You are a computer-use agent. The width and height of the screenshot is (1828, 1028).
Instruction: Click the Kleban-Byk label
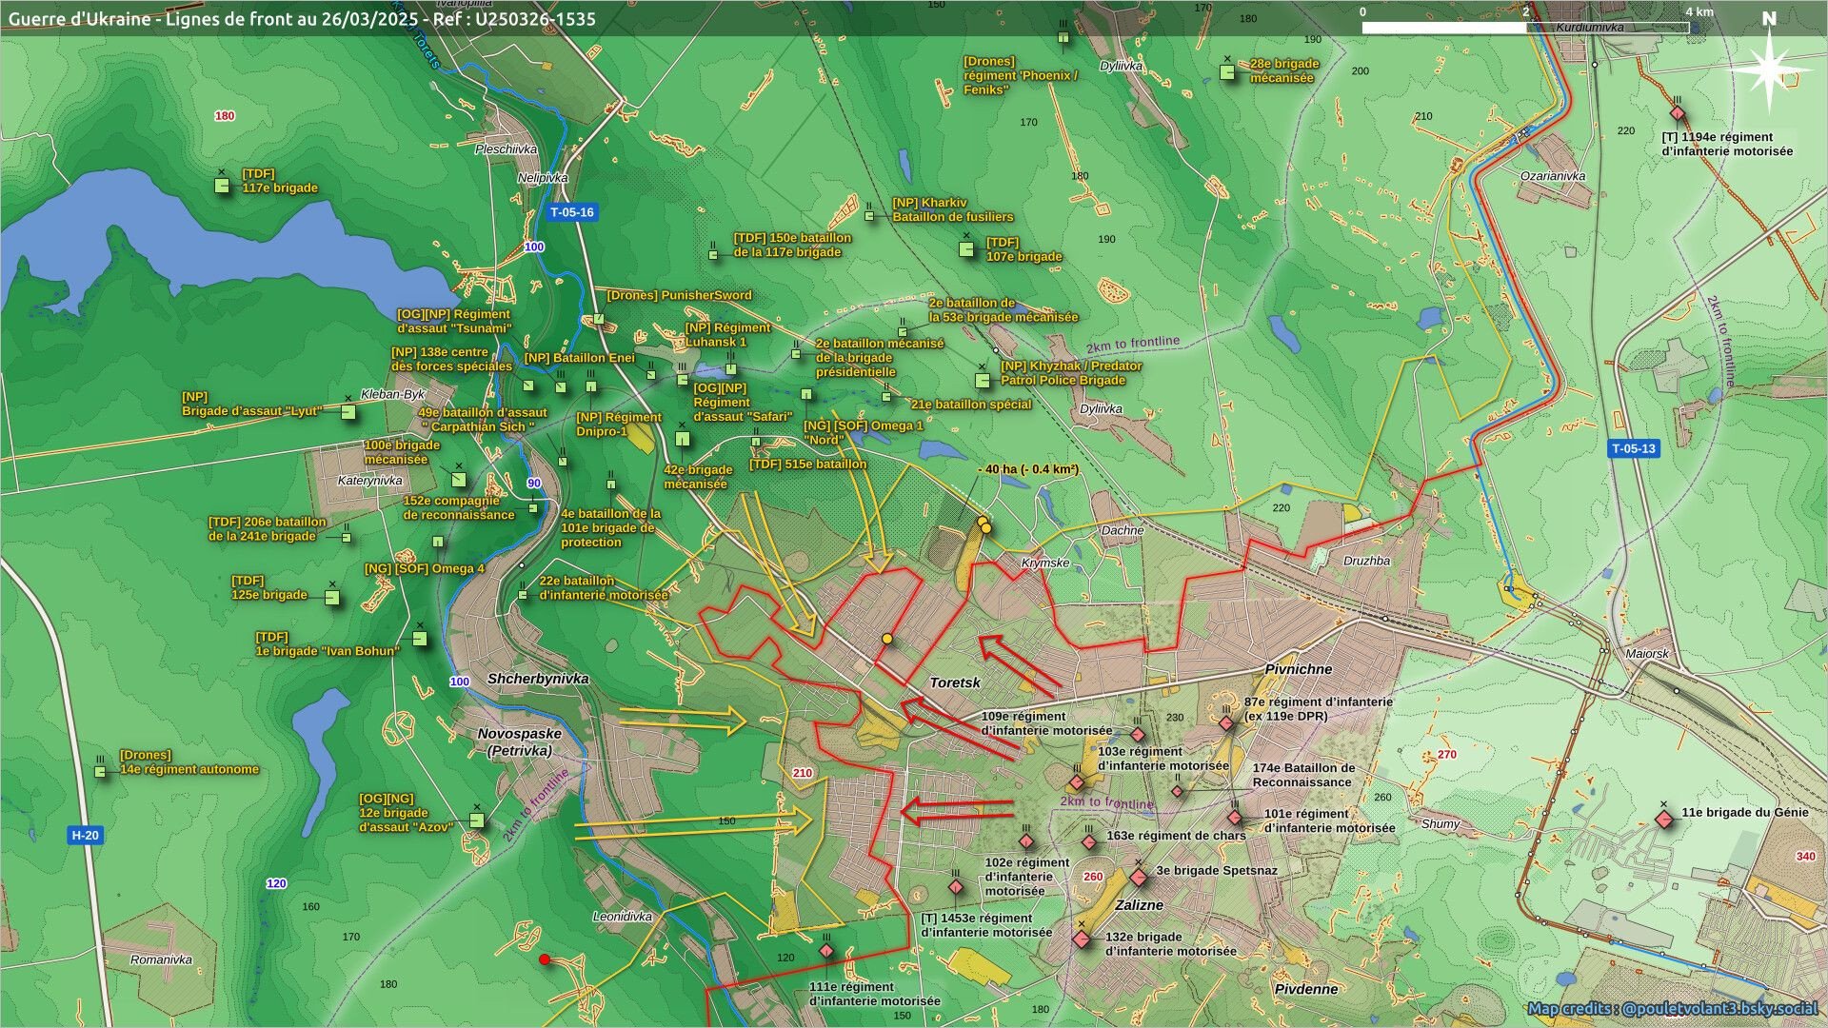(393, 394)
